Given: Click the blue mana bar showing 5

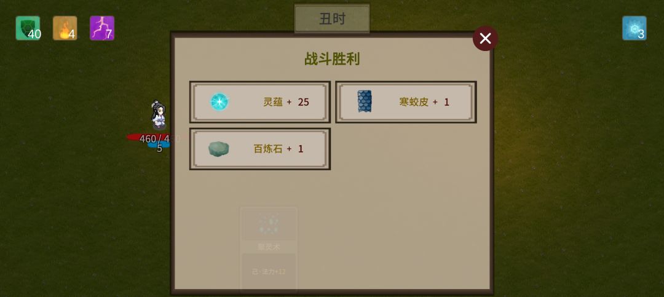Looking at the screenshot, I should pos(159,145).
